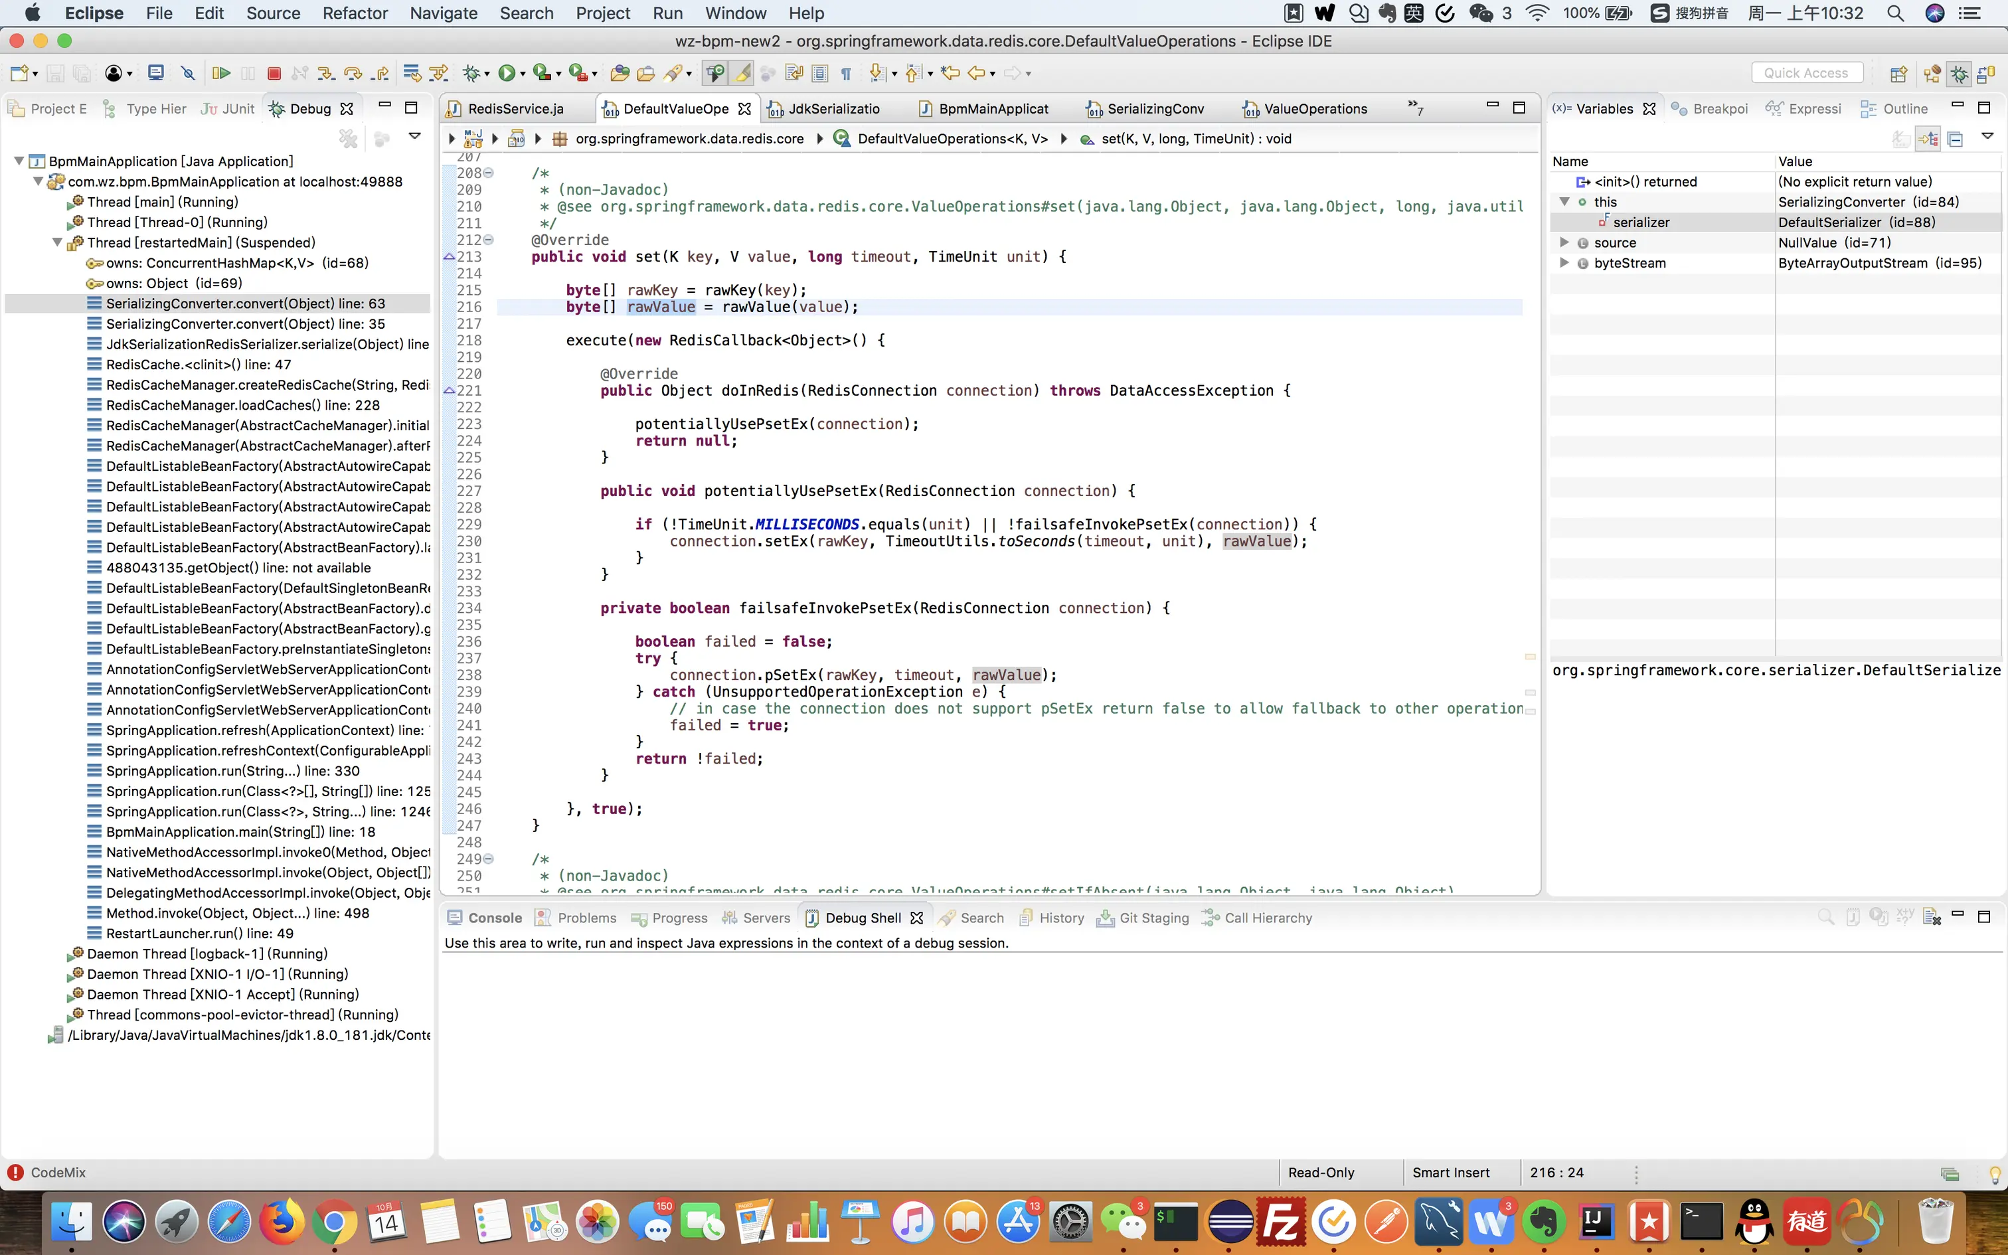Open the Call Hierarchy tab
The height and width of the screenshot is (1255, 2008).
(x=1258, y=918)
